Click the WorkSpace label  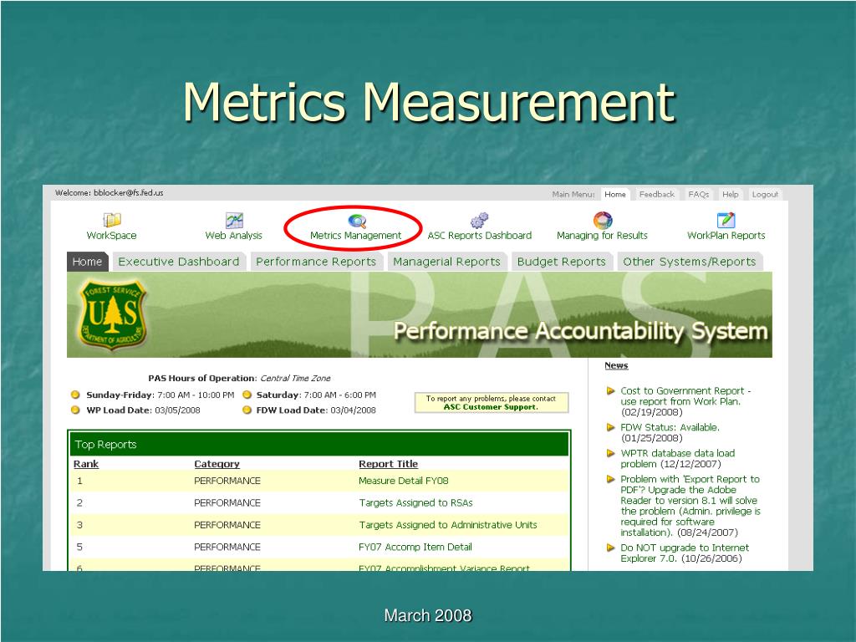(111, 235)
